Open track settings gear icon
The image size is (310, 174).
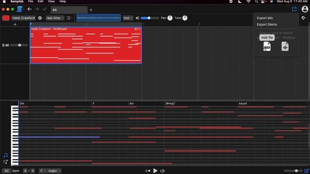coord(40,18)
